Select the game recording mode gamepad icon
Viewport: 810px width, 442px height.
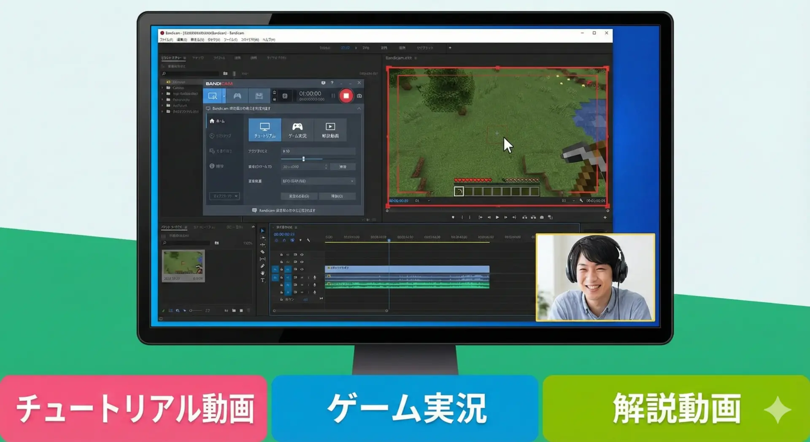pos(237,96)
